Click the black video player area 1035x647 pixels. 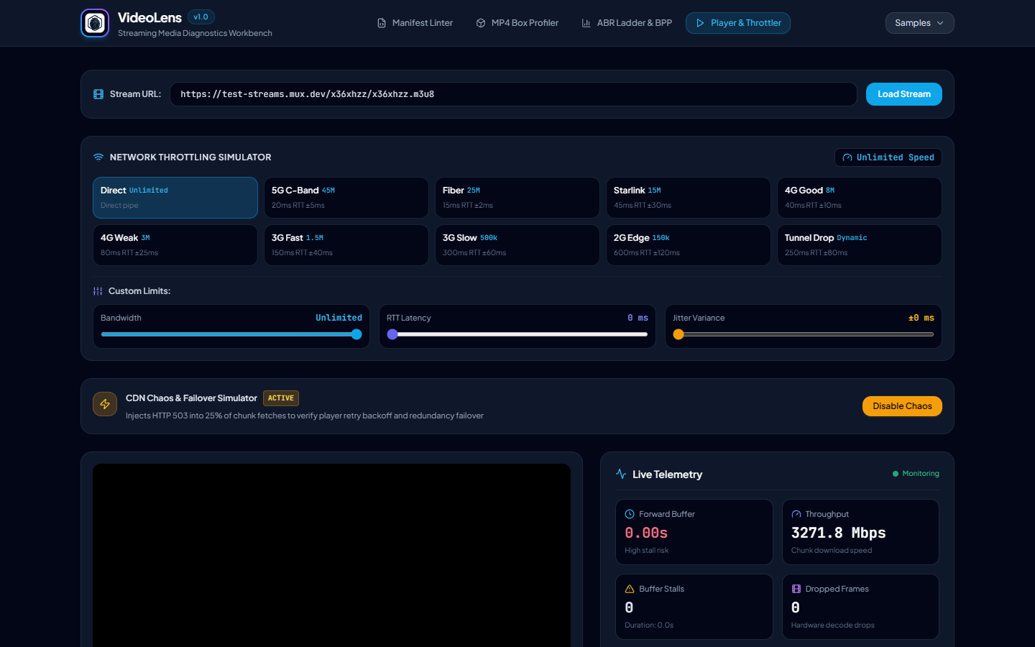[x=332, y=555]
